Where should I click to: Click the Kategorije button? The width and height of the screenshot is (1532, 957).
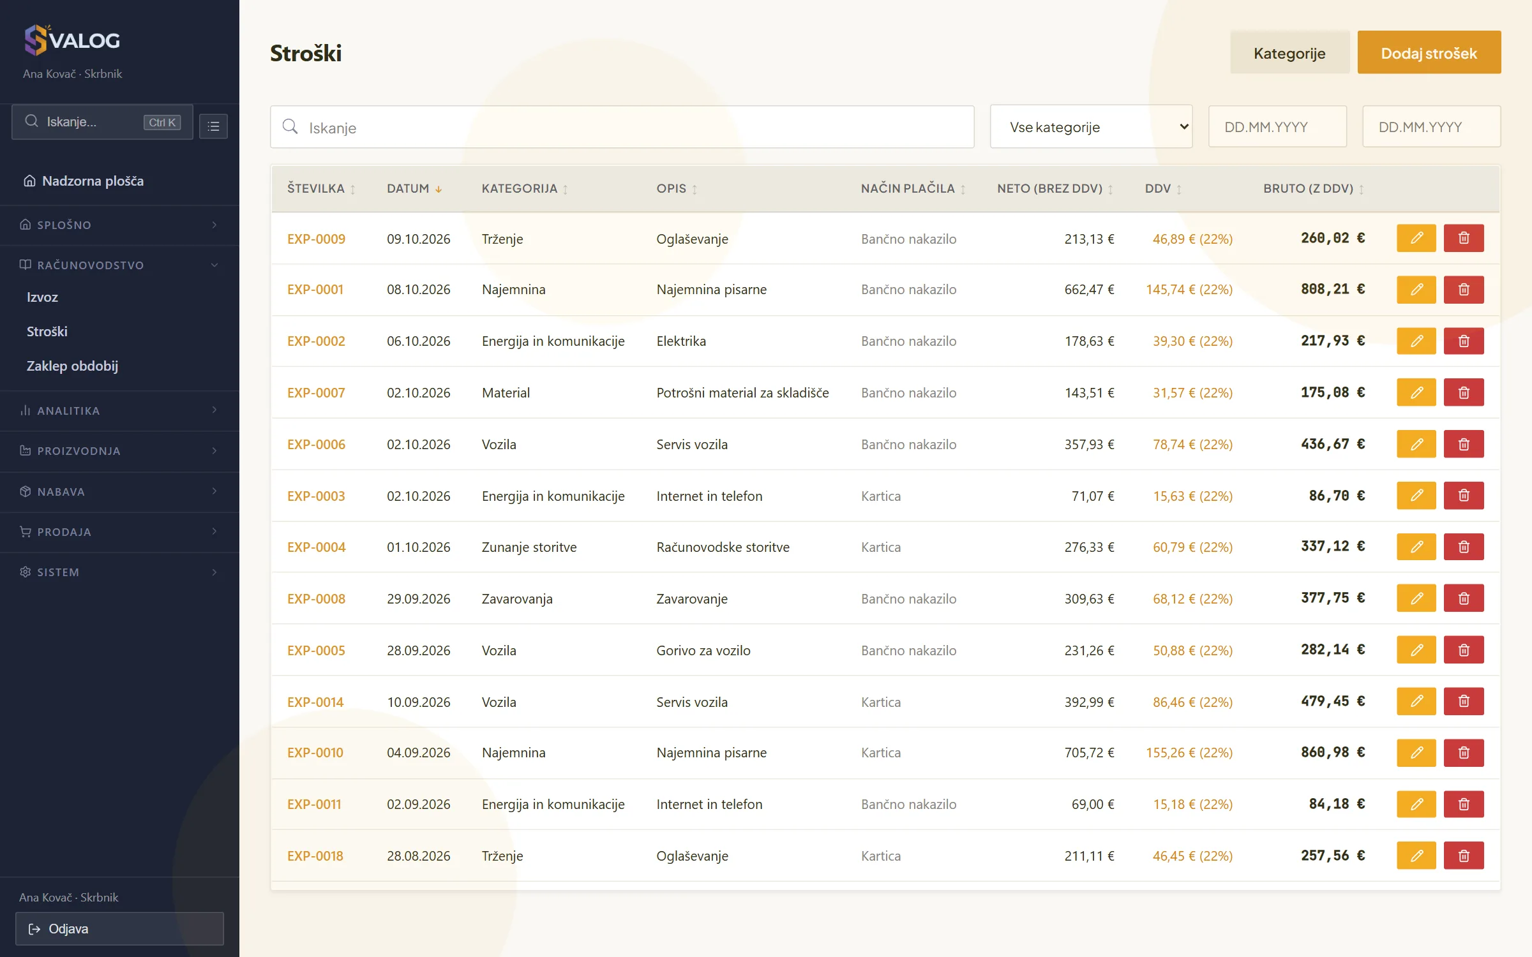(x=1289, y=52)
